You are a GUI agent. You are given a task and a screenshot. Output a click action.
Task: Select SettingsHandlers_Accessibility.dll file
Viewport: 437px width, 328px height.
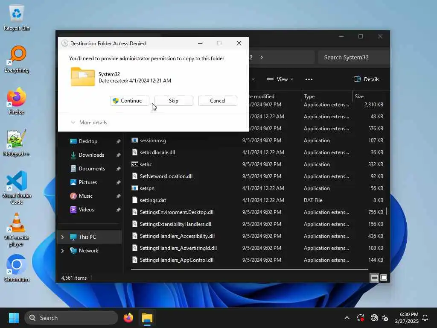pos(177,237)
